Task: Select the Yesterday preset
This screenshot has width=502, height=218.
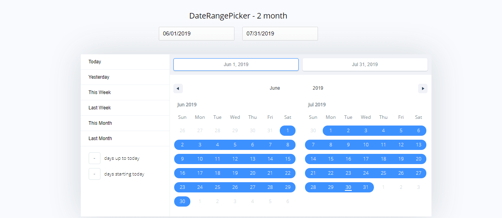Action: [x=125, y=77]
